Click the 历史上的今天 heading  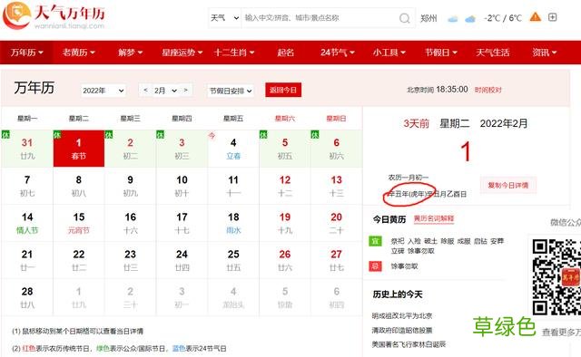click(x=398, y=294)
